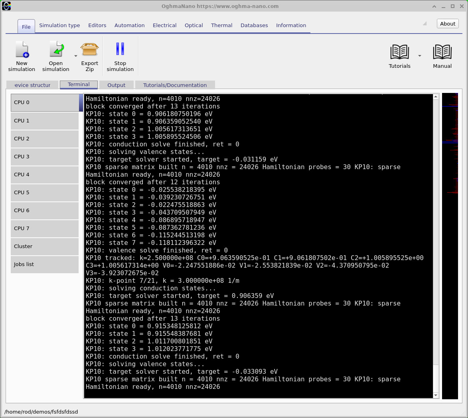The width and height of the screenshot is (468, 418).
Task: Click the OghmaNano app logo icon
Action: (x=6, y=6)
